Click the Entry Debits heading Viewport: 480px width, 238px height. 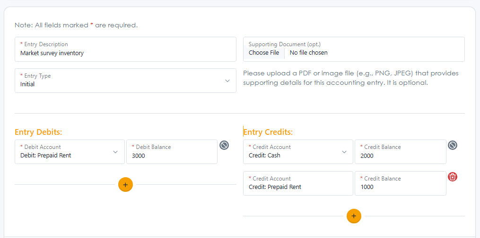(38, 132)
